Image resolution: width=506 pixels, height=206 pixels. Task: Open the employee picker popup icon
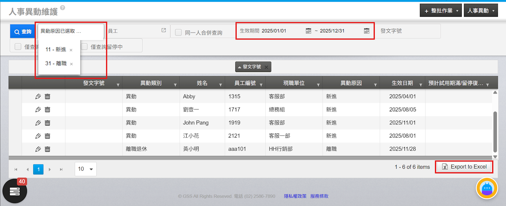coord(164,30)
